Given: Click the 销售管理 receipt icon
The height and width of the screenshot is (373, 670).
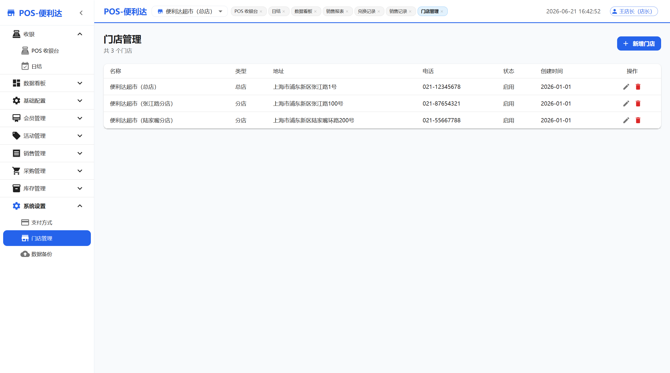Looking at the screenshot, I should pyautogui.click(x=16, y=153).
